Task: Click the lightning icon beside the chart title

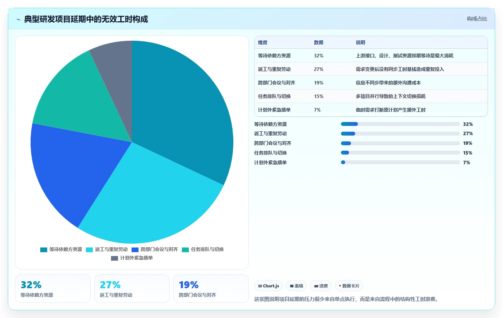Action: [x=19, y=19]
